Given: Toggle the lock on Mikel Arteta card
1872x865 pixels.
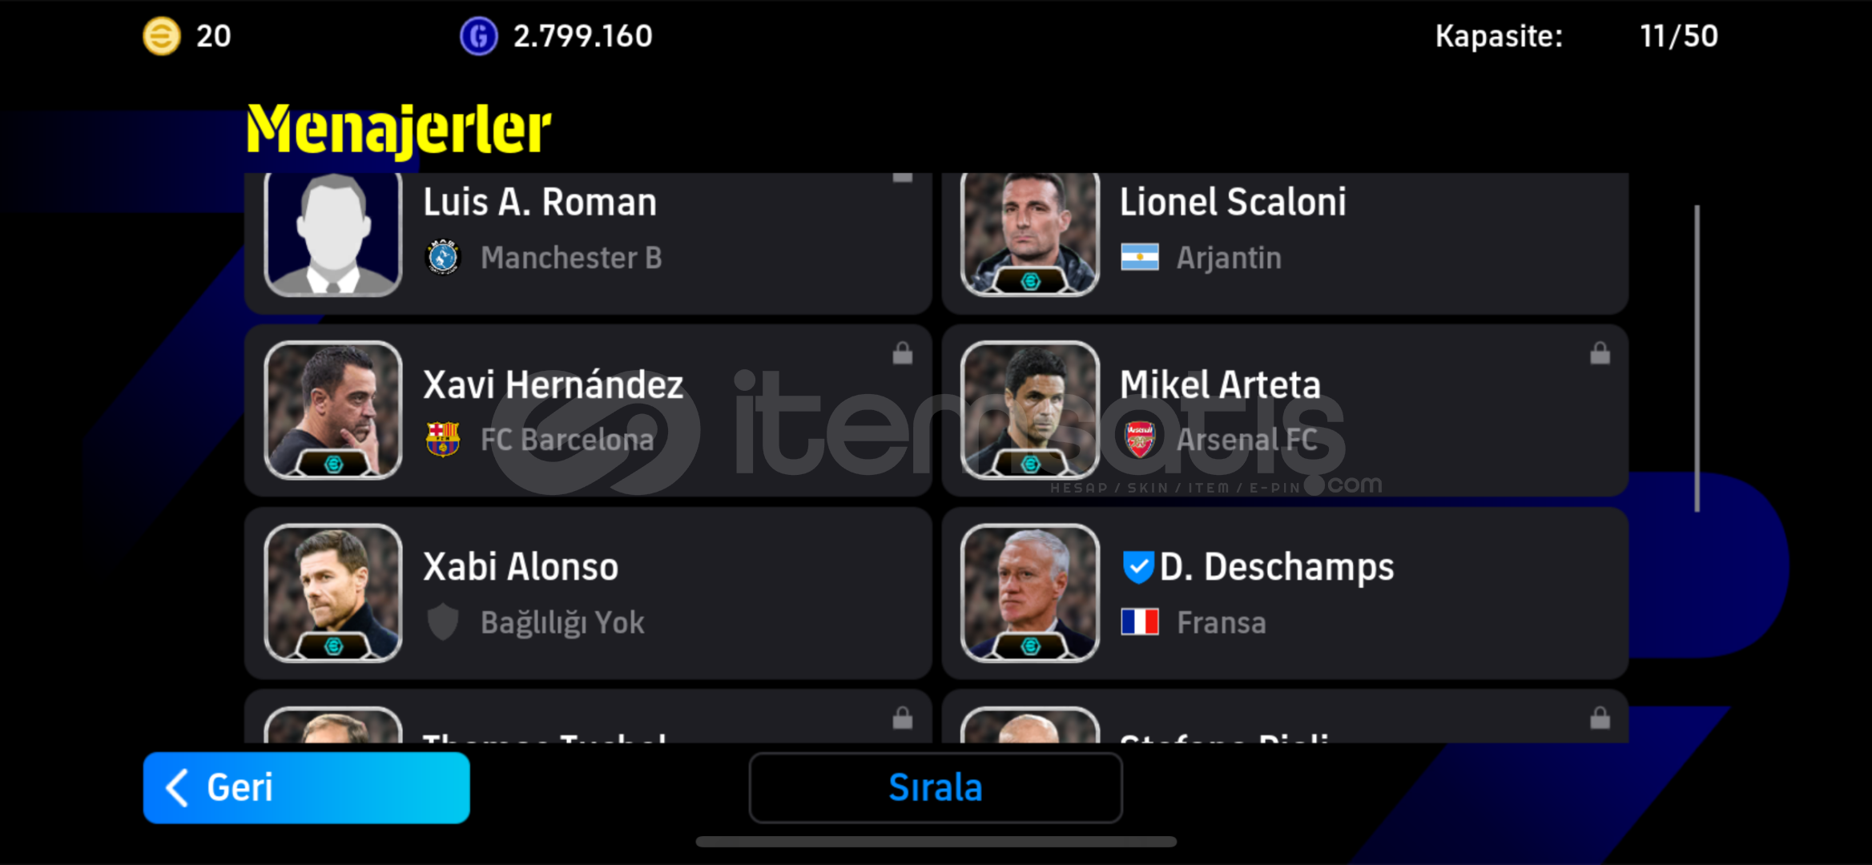Looking at the screenshot, I should coord(1600,353).
